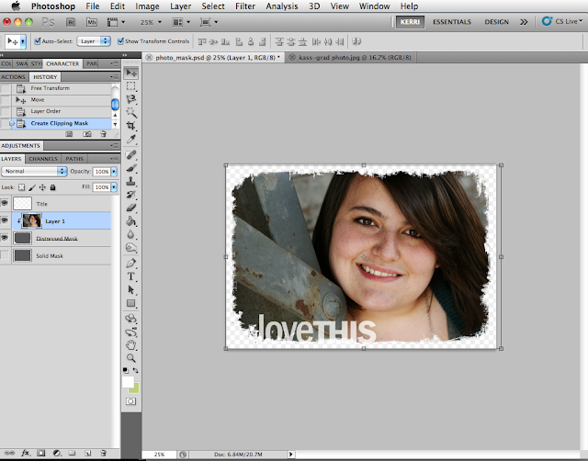Screen dimensions: 588x461
Task: Open the Auto-Select Layer dropdown
Action: tap(92, 41)
